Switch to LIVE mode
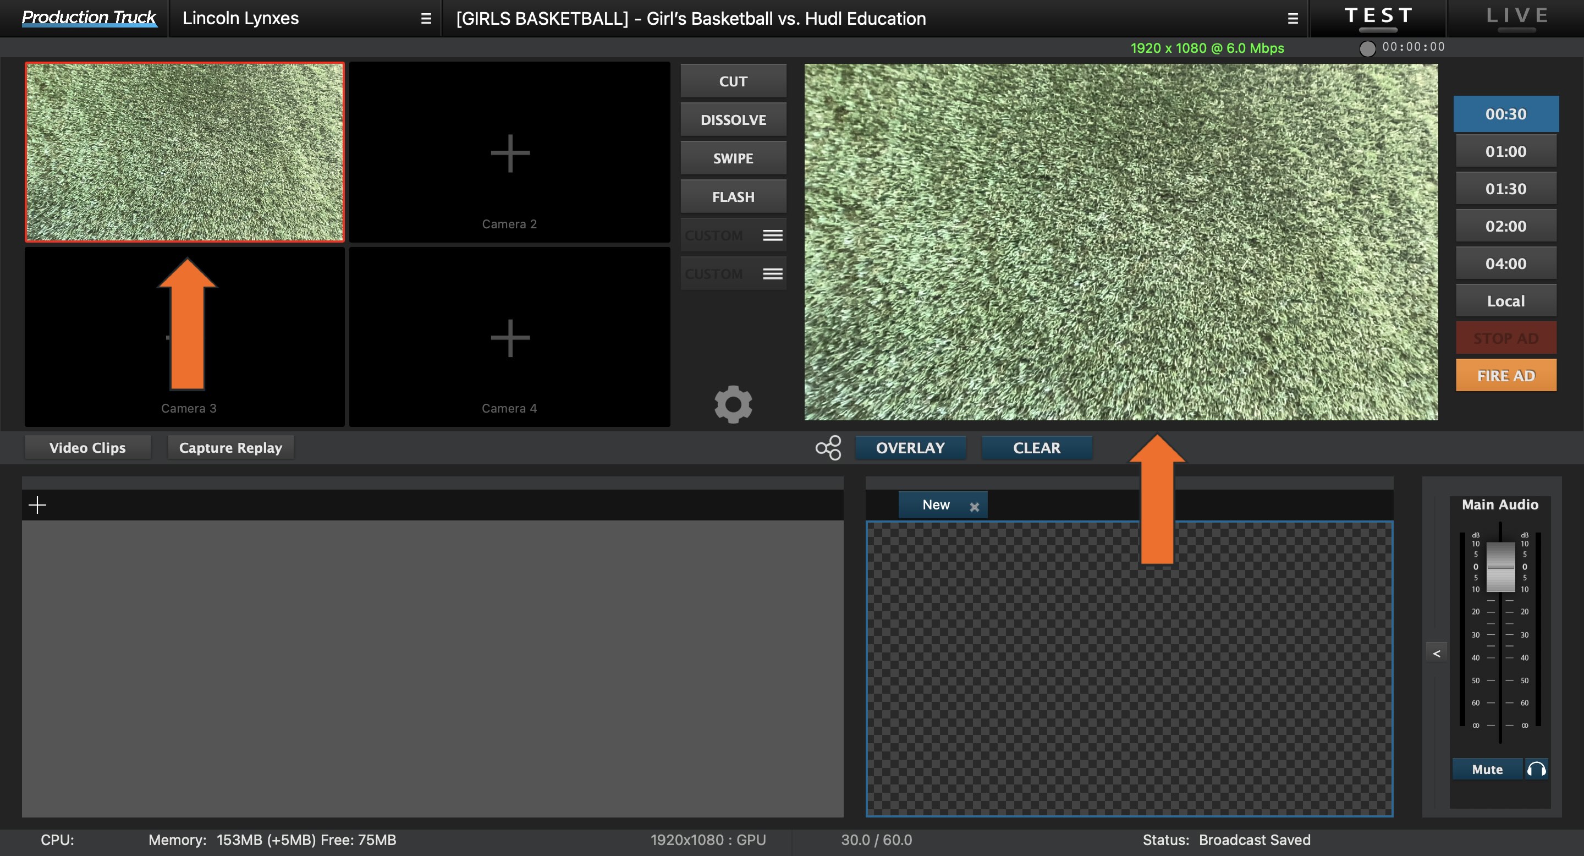1584x856 pixels. click(x=1516, y=18)
